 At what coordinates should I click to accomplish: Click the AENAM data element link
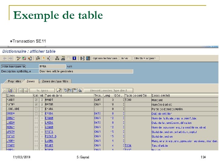(49, 127)
